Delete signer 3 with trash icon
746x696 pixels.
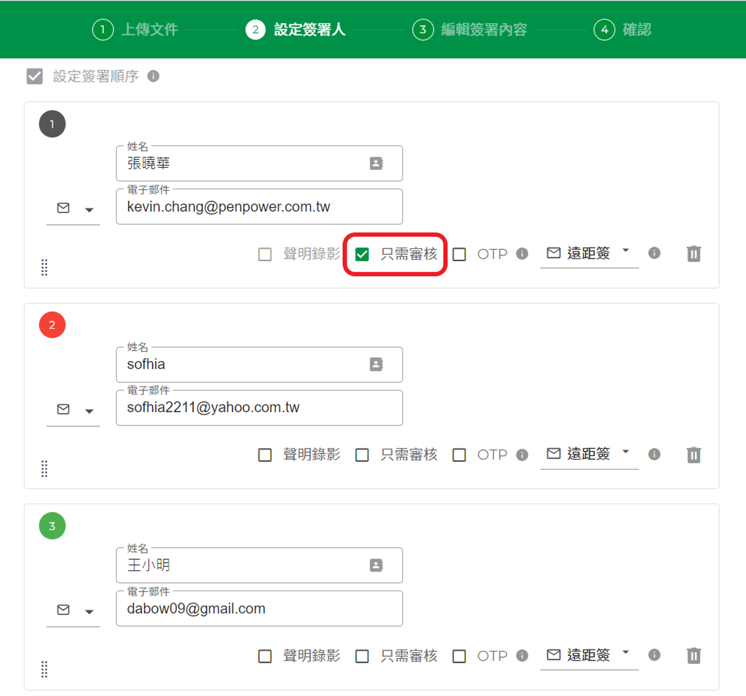693,655
